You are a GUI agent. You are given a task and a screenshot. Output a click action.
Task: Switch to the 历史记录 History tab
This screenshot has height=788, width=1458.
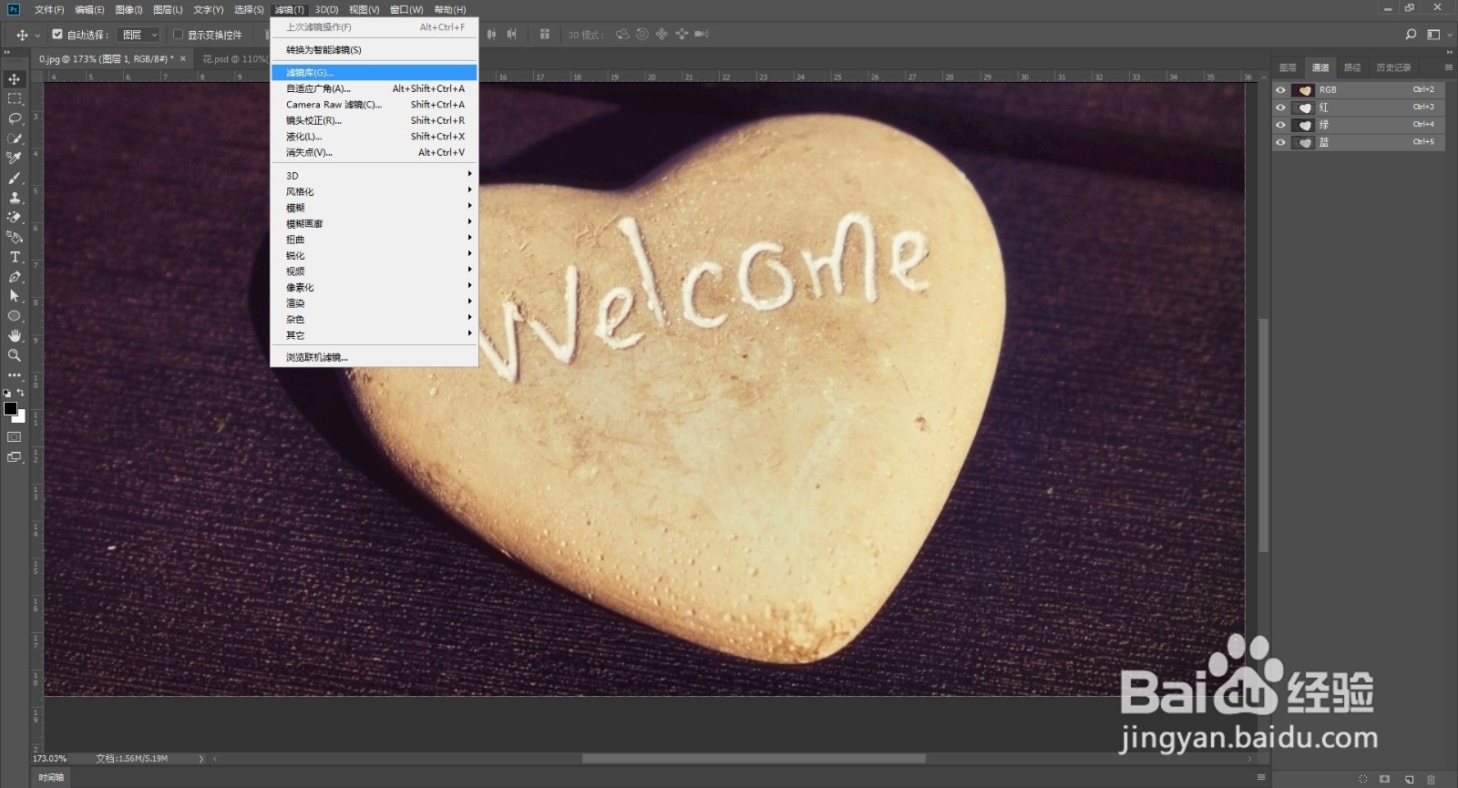click(1393, 67)
